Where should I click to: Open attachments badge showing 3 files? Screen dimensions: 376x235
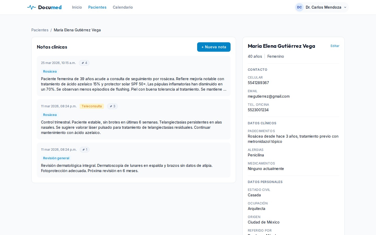click(112, 106)
